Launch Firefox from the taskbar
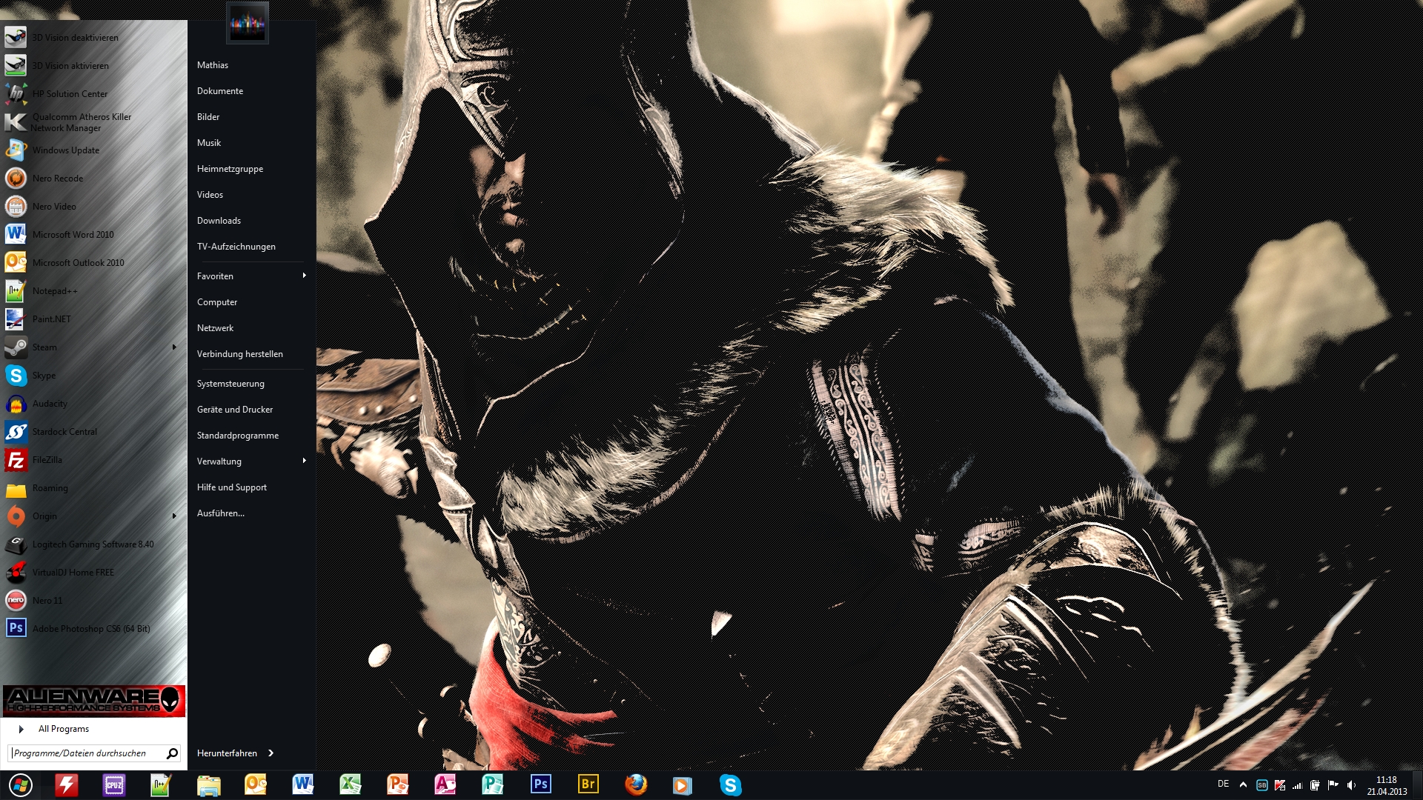This screenshot has width=1423, height=800. click(x=635, y=784)
